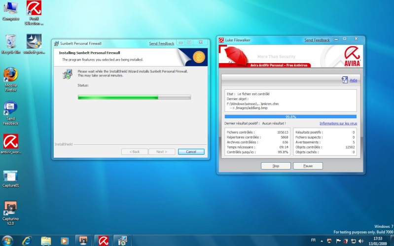Minimize the Luke Filewalker window
The height and width of the screenshot is (246, 394).
pos(336,39)
